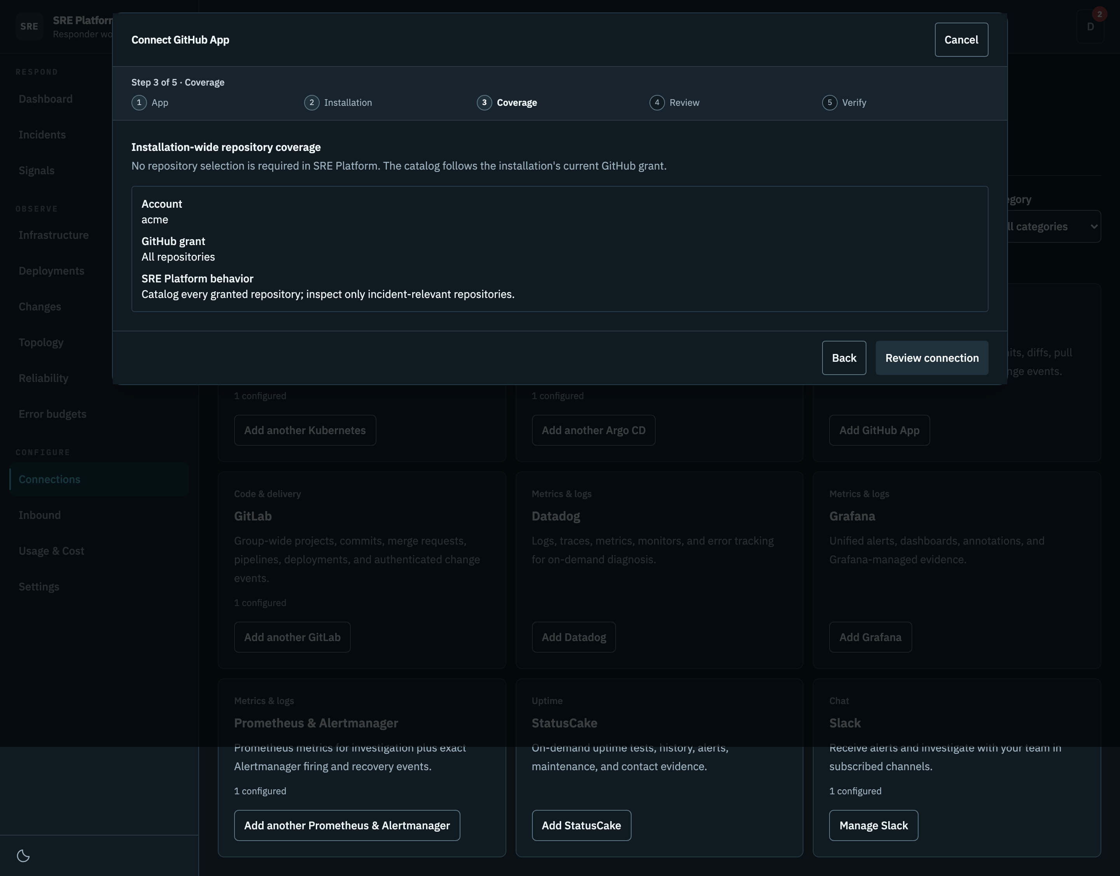Click the Grafana card title
The height and width of the screenshot is (876, 1120).
point(852,516)
